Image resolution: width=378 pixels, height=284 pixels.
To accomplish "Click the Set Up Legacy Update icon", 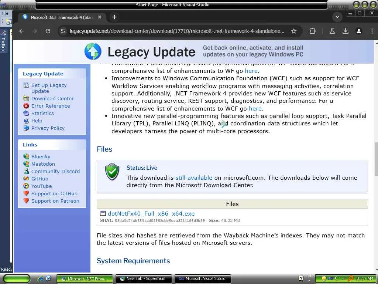I will tap(26, 85).
